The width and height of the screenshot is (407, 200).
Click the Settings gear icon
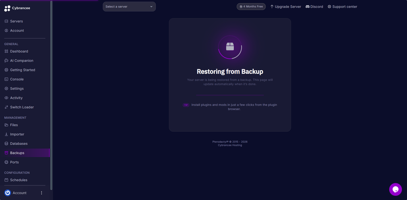point(6,88)
